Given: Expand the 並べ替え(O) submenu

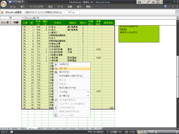Looking at the screenshot, I should pyautogui.click(x=72, y=96).
